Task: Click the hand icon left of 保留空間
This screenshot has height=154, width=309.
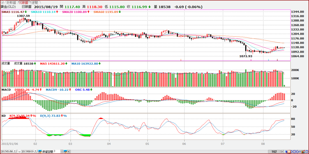Action: [x=40, y=152]
